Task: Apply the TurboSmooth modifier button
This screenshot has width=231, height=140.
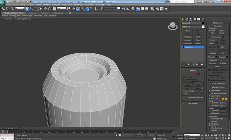Action: click(x=188, y=43)
